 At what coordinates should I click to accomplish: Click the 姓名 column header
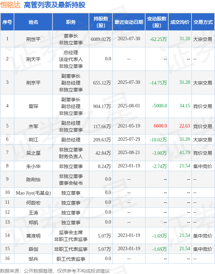tap(33, 22)
